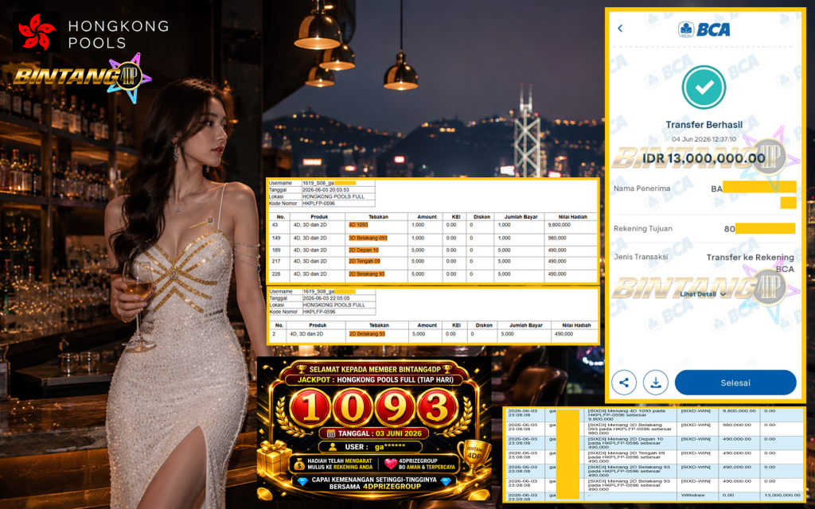Click the small trophy left of SELAMAT
Viewport: 815px width, 509px height.
coord(302,369)
